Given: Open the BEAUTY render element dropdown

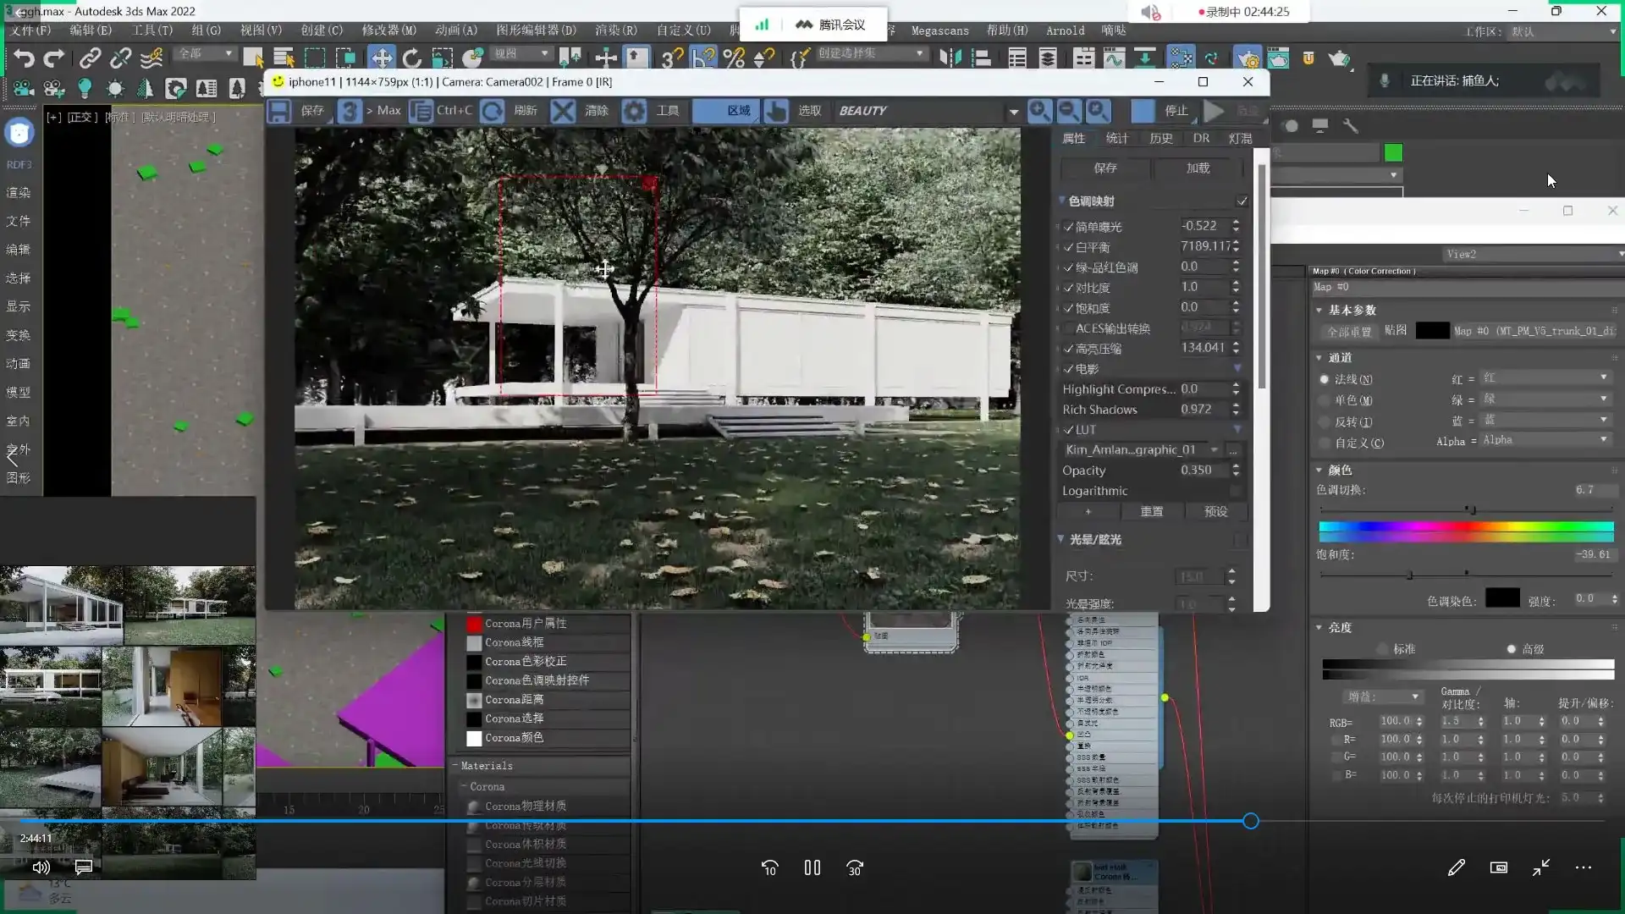Looking at the screenshot, I should click(x=1012, y=112).
